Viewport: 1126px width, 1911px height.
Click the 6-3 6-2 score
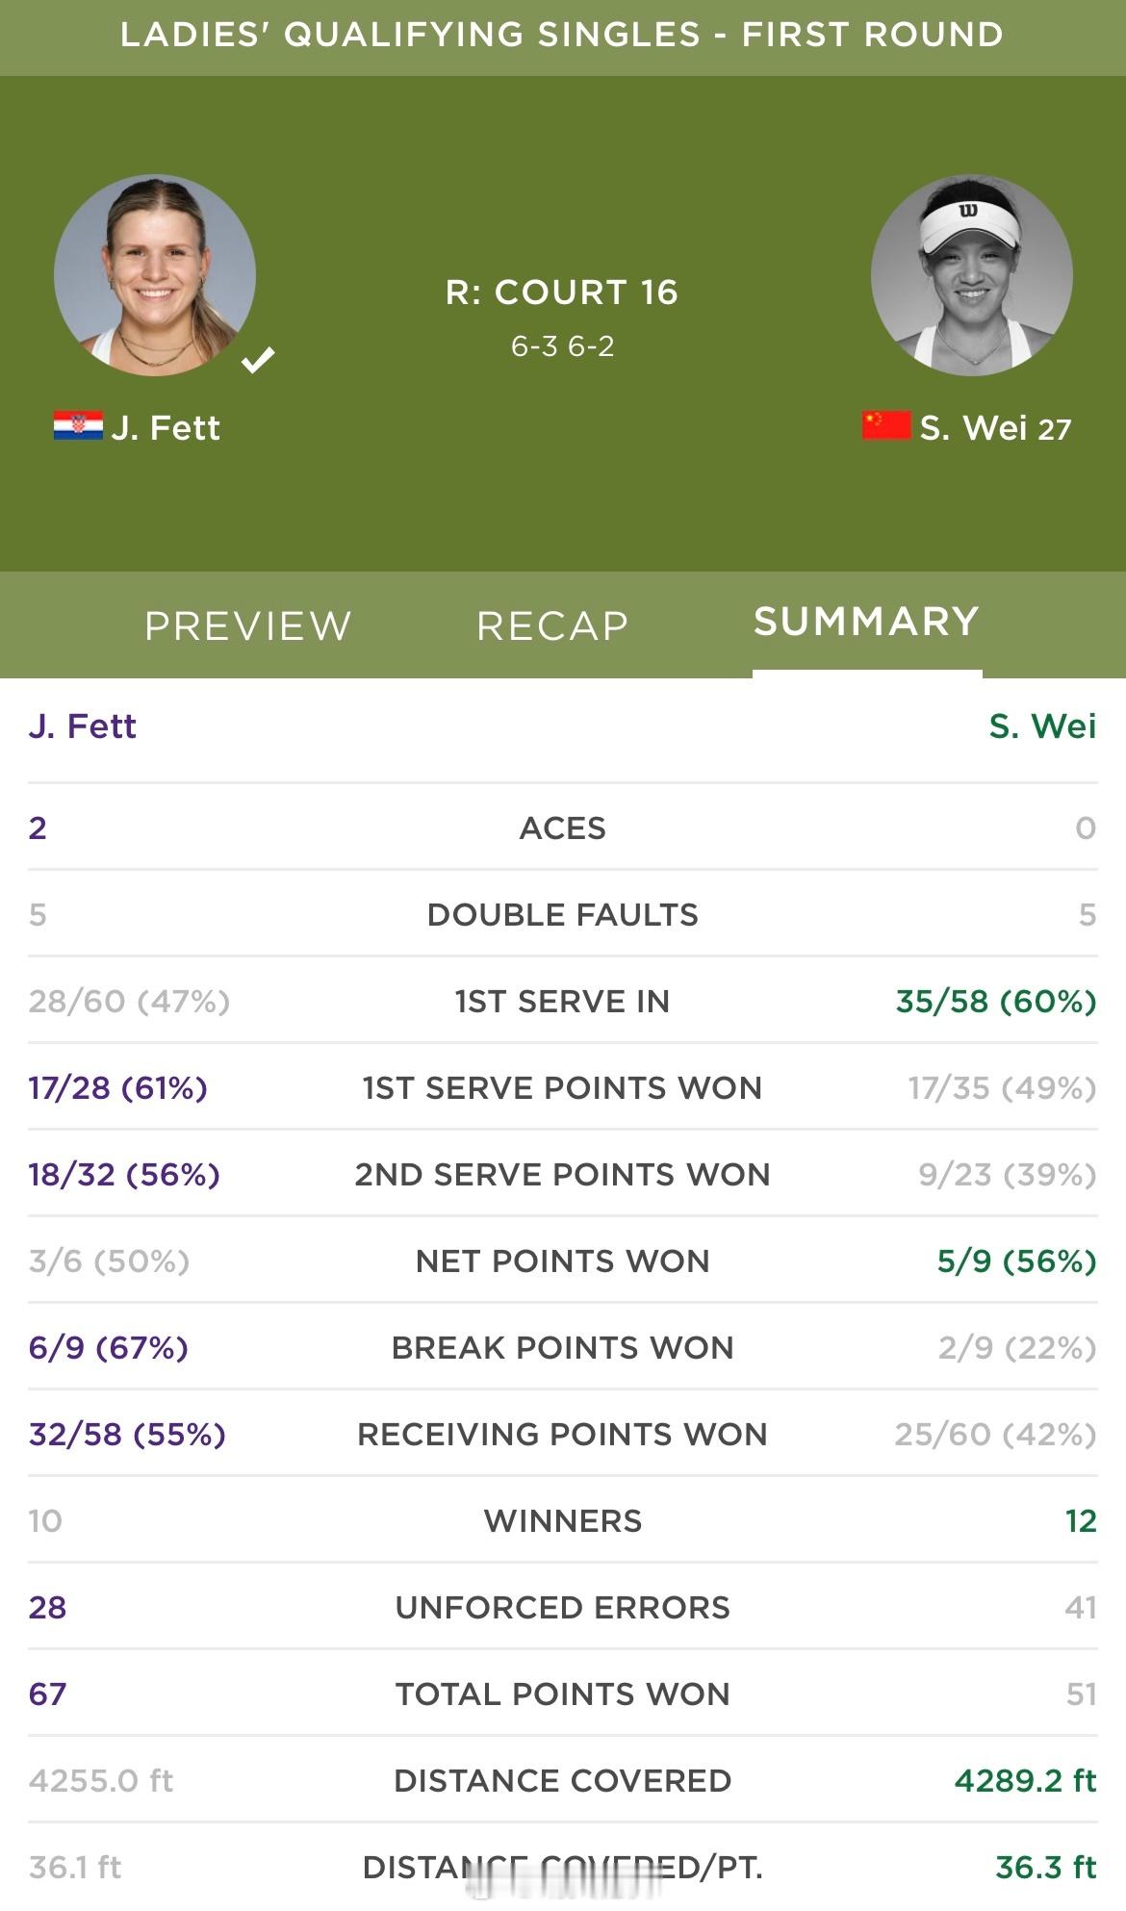[x=562, y=346]
